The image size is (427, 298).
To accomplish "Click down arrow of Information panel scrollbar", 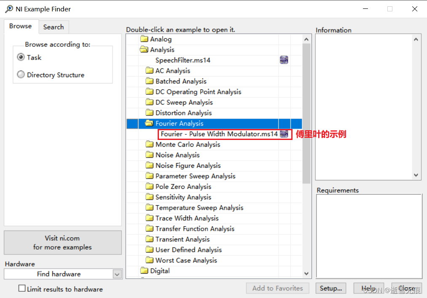I will tap(416, 175).
